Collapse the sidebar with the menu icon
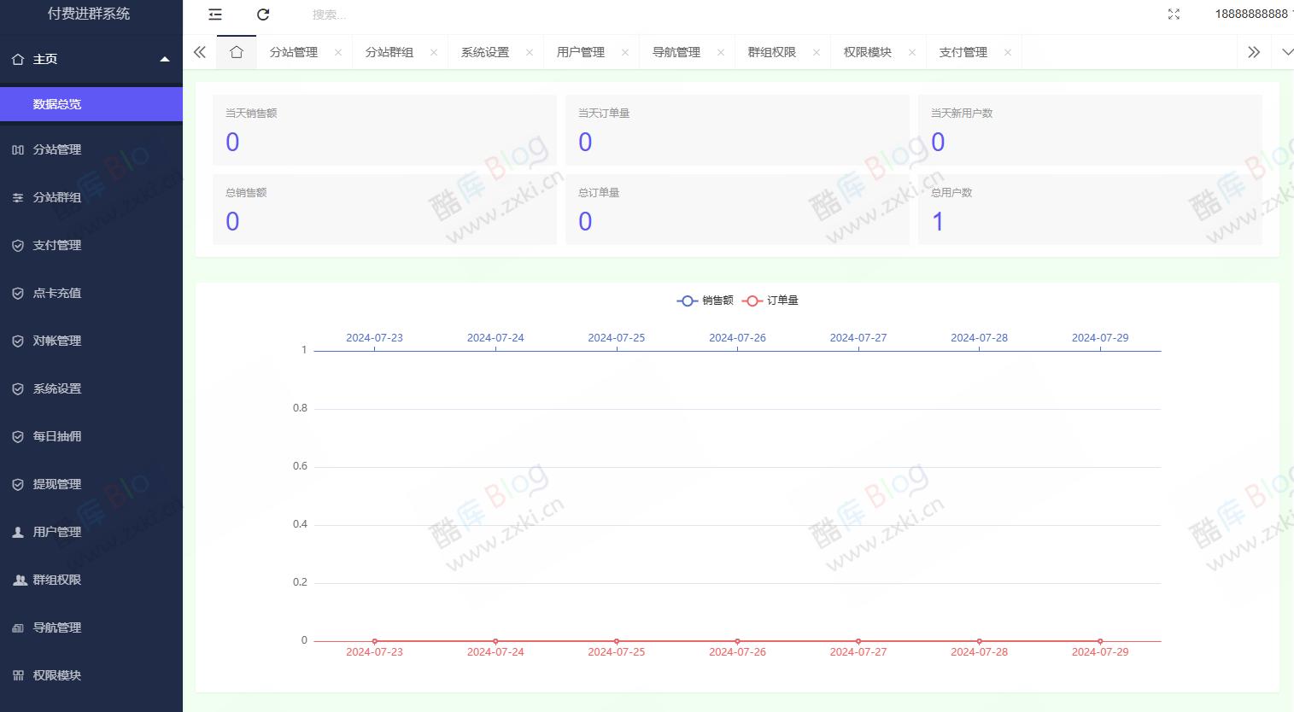Screen dimensions: 1294x712 [214, 15]
